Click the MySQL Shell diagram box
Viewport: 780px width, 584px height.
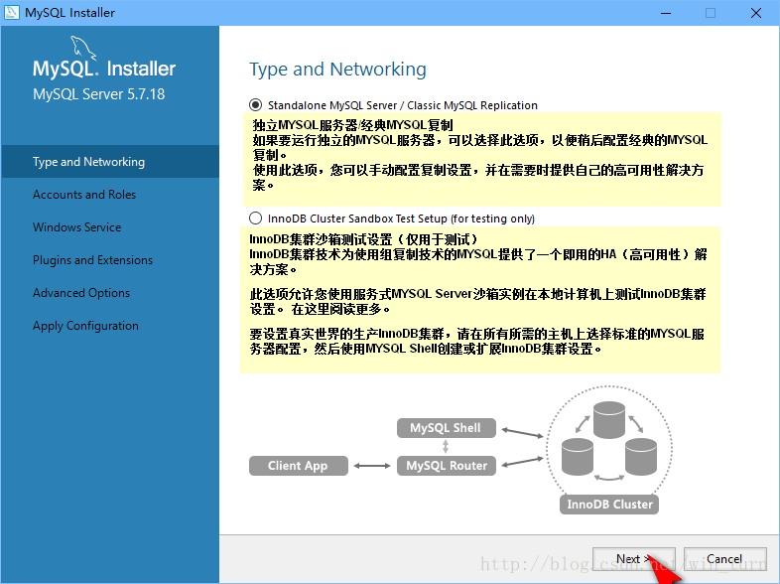[x=445, y=428]
